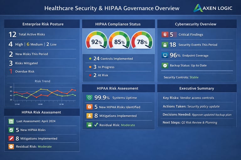Open the Approve updated backup plan decision
The width and height of the screenshot is (241, 160).
[212, 115]
